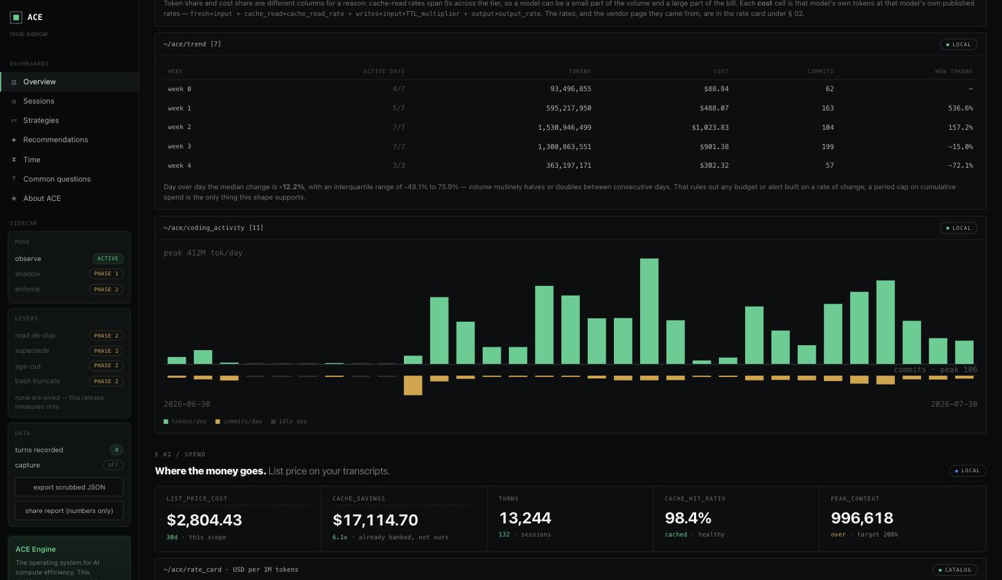Click the largest commits bar below the axis
1002x580 pixels.
click(413, 385)
